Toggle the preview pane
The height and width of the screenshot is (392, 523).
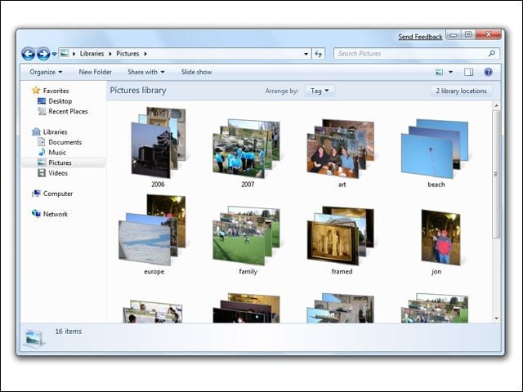pyautogui.click(x=468, y=72)
